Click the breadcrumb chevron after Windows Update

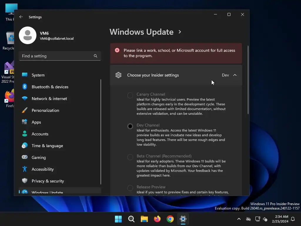click(180, 32)
